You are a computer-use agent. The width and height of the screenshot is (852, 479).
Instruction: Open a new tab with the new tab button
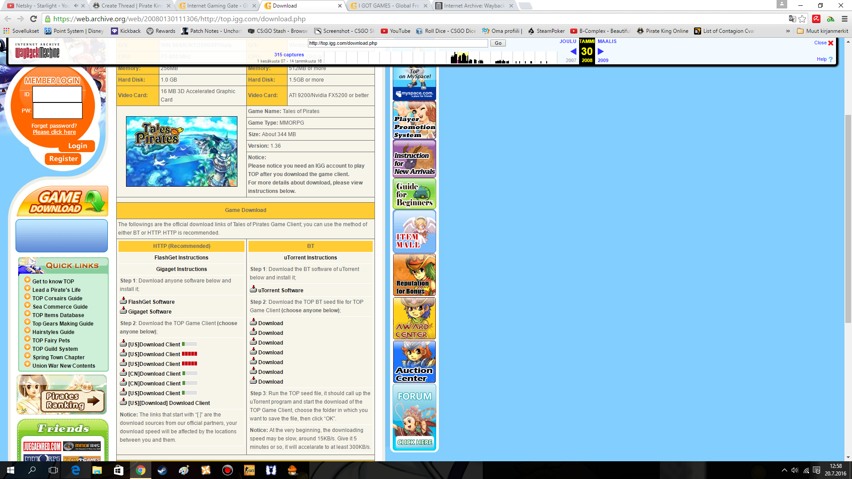pyautogui.click(x=525, y=6)
